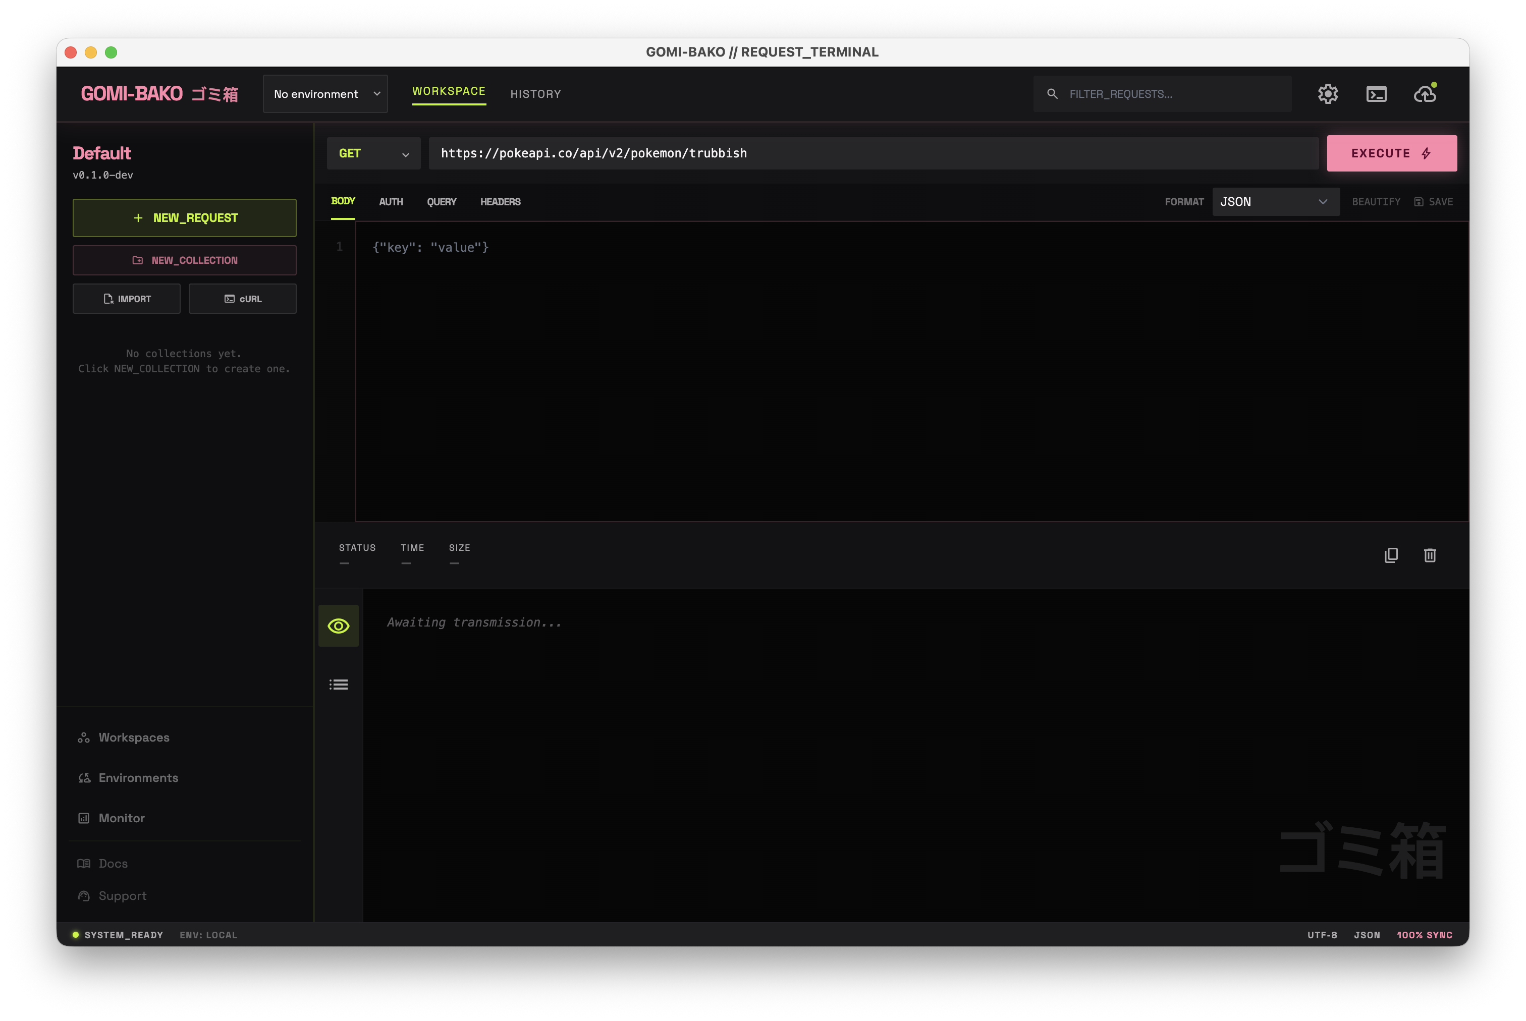Execute the Pokemon API request
This screenshot has width=1526, height=1021.
click(1392, 153)
